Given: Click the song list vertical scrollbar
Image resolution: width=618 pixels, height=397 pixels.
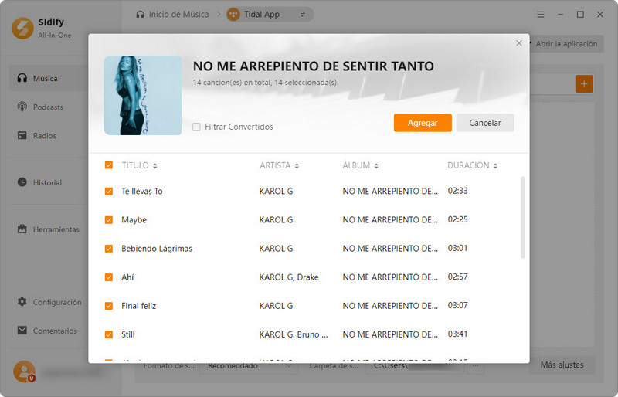Looking at the screenshot, I should click(x=523, y=217).
